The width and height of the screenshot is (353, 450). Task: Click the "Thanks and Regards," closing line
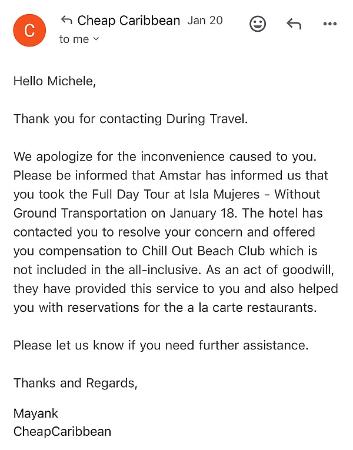click(75, 383)
